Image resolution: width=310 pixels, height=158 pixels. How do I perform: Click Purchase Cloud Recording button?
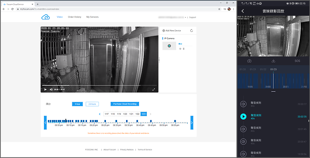click(125, 104)
